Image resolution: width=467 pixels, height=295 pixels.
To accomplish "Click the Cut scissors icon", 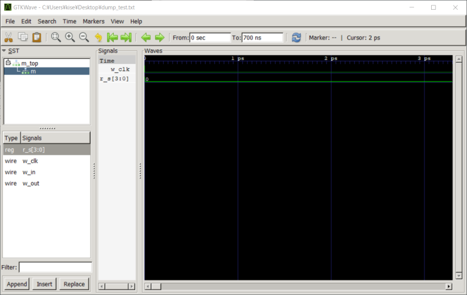I will click(9, 38).
